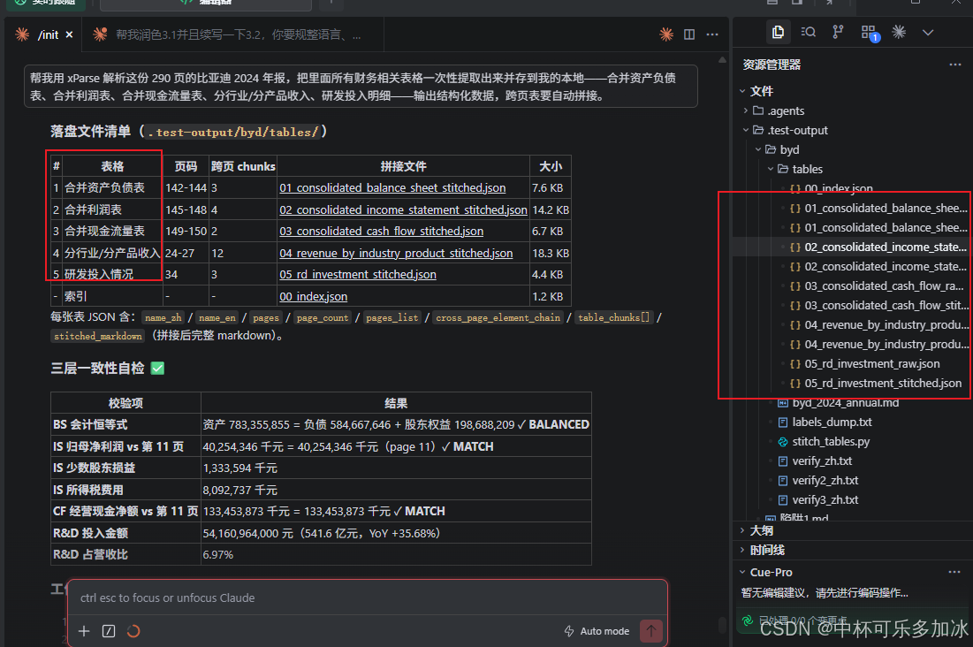
Task: Click the stitched_markdown inline code tag
Action: pos(97,336)
